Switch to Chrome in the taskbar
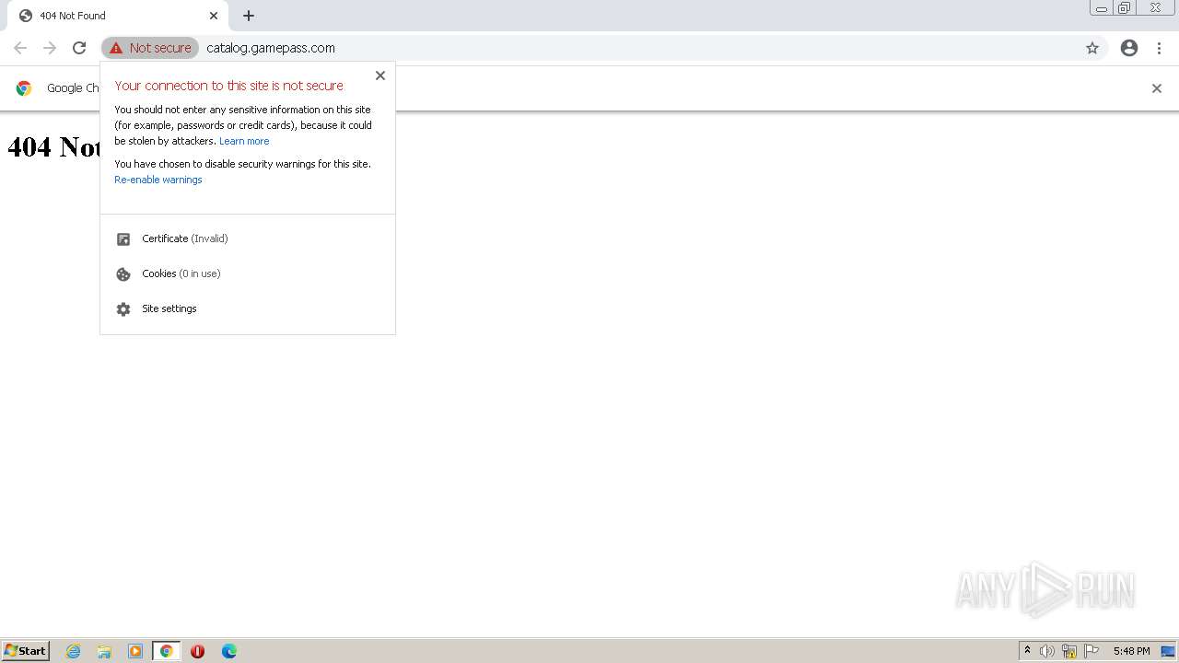The width and height of the screenshot is (1179, 663). (167, 651)
